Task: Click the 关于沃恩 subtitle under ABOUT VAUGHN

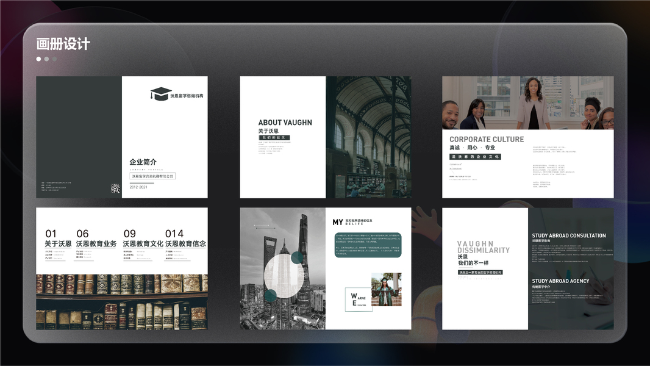Action: tap(269, 131)
